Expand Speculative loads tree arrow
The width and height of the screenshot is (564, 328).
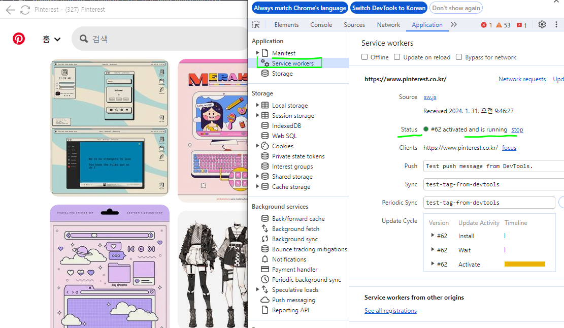coord(257,289)
